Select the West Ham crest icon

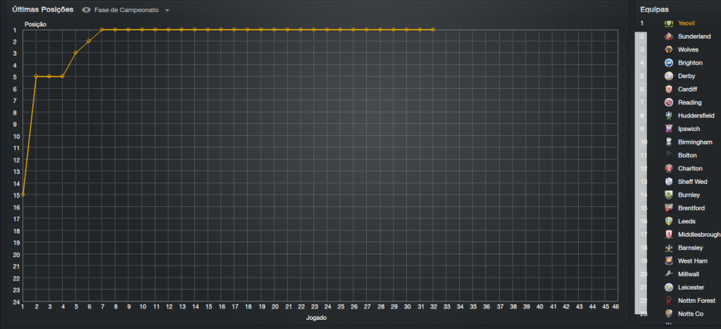(x=668, y=261)
